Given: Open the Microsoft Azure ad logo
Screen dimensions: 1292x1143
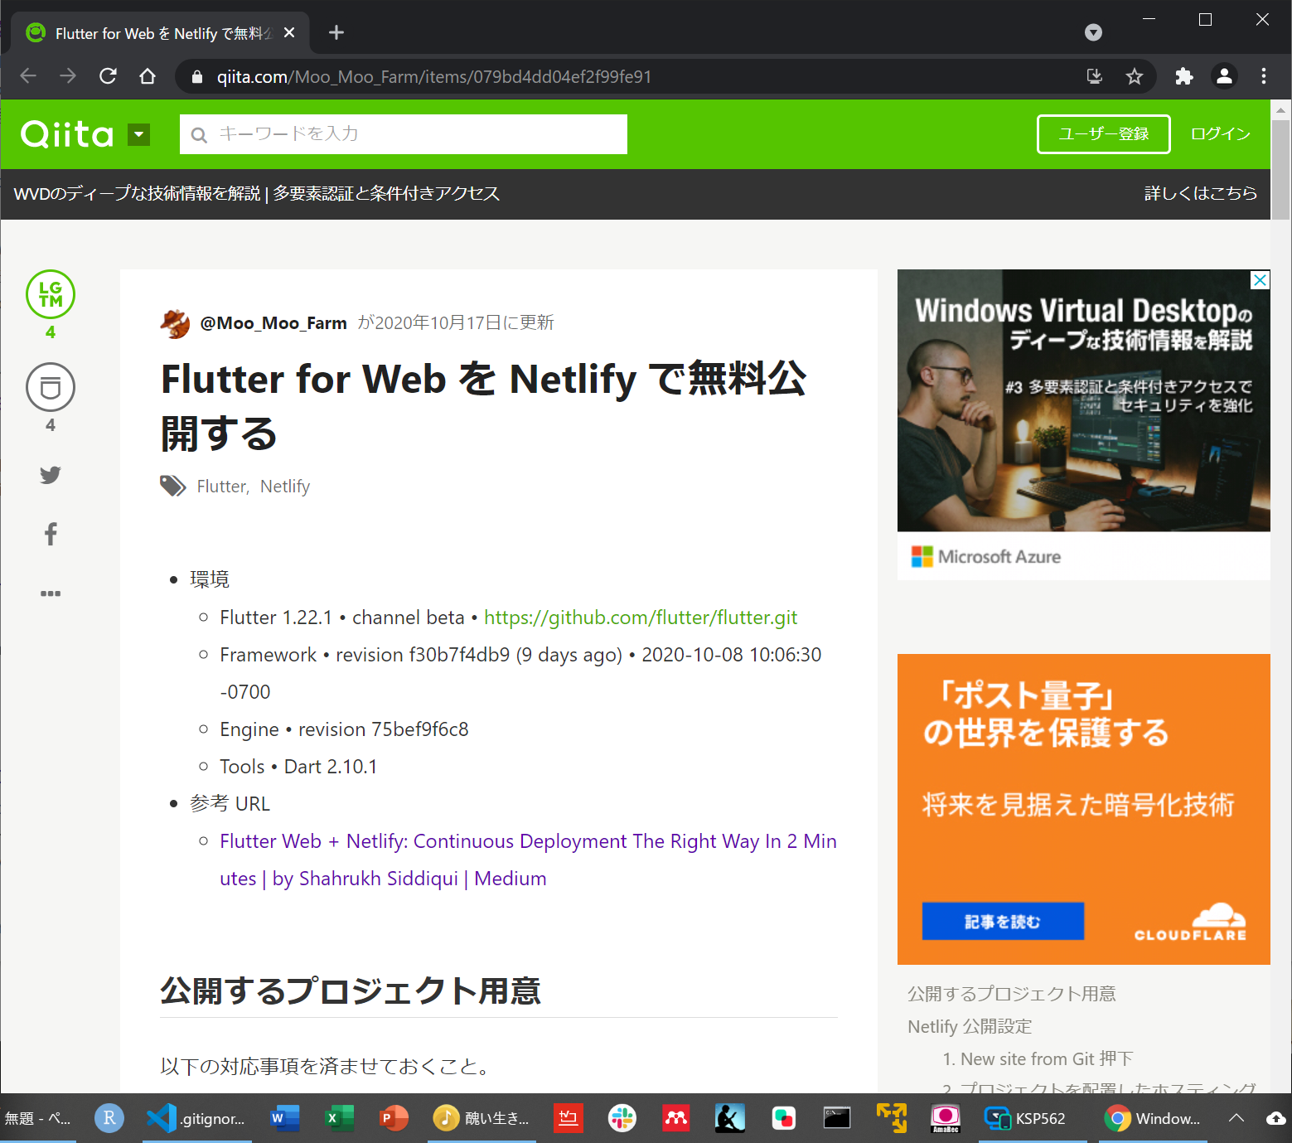Looking at the screenshot, I should (986, 557).
